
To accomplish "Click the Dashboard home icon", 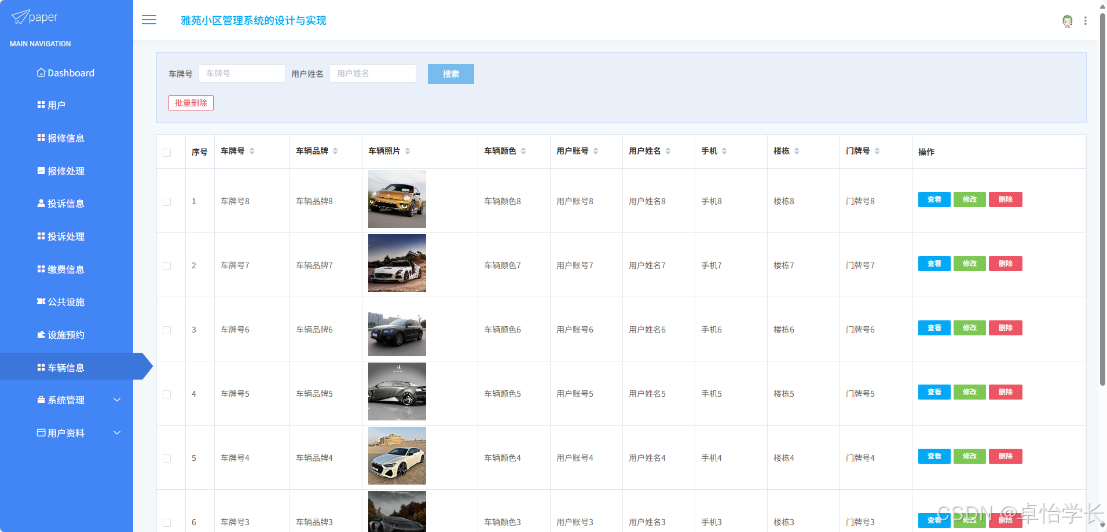I will coord(41,73).
